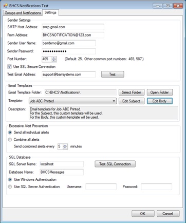
Task: Click the Open Folder button
Action: 160,92
